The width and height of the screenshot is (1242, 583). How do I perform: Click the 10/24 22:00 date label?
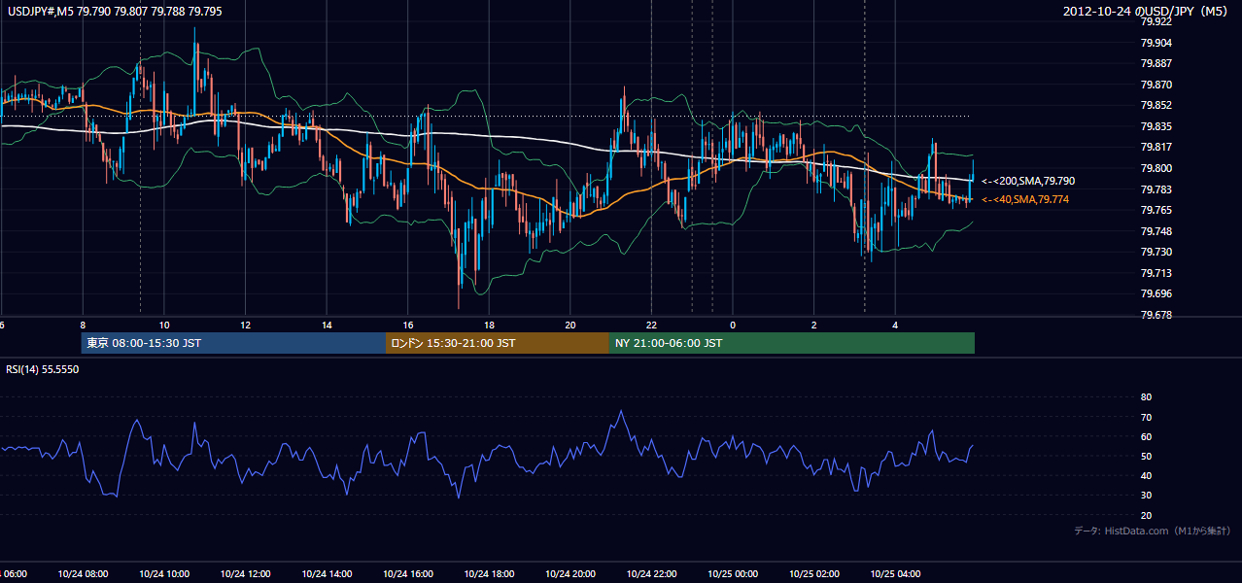652,573
